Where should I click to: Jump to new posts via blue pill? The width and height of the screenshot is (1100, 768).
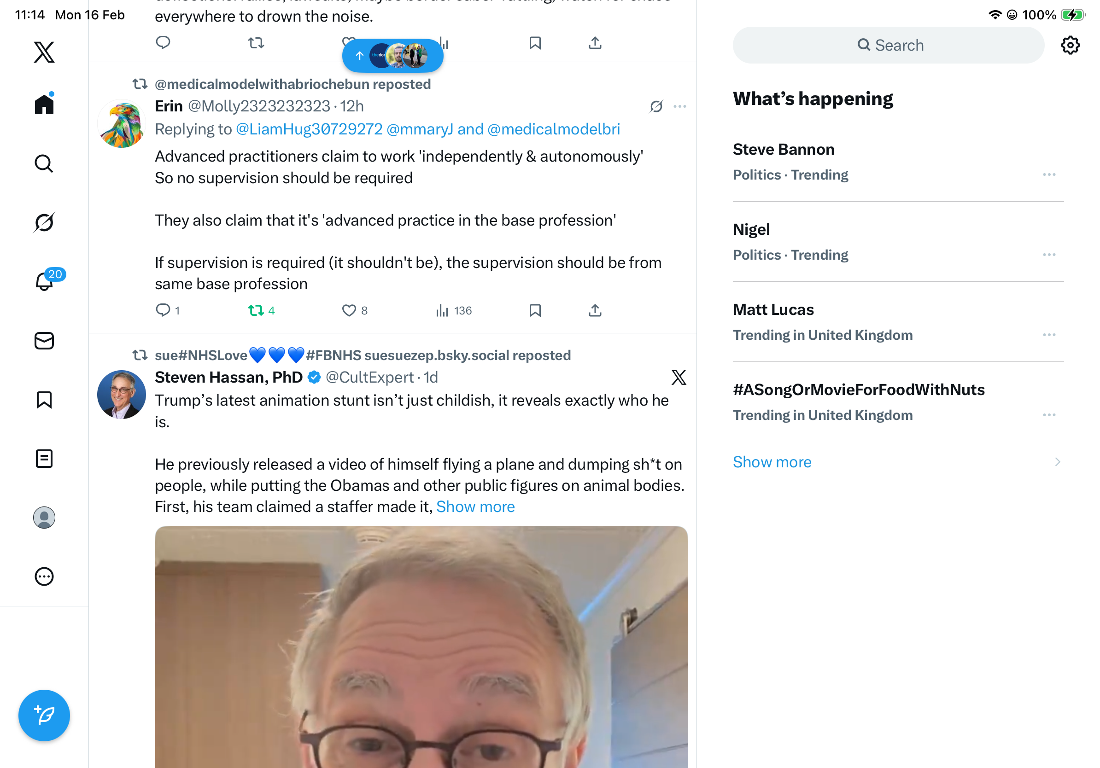392,56
